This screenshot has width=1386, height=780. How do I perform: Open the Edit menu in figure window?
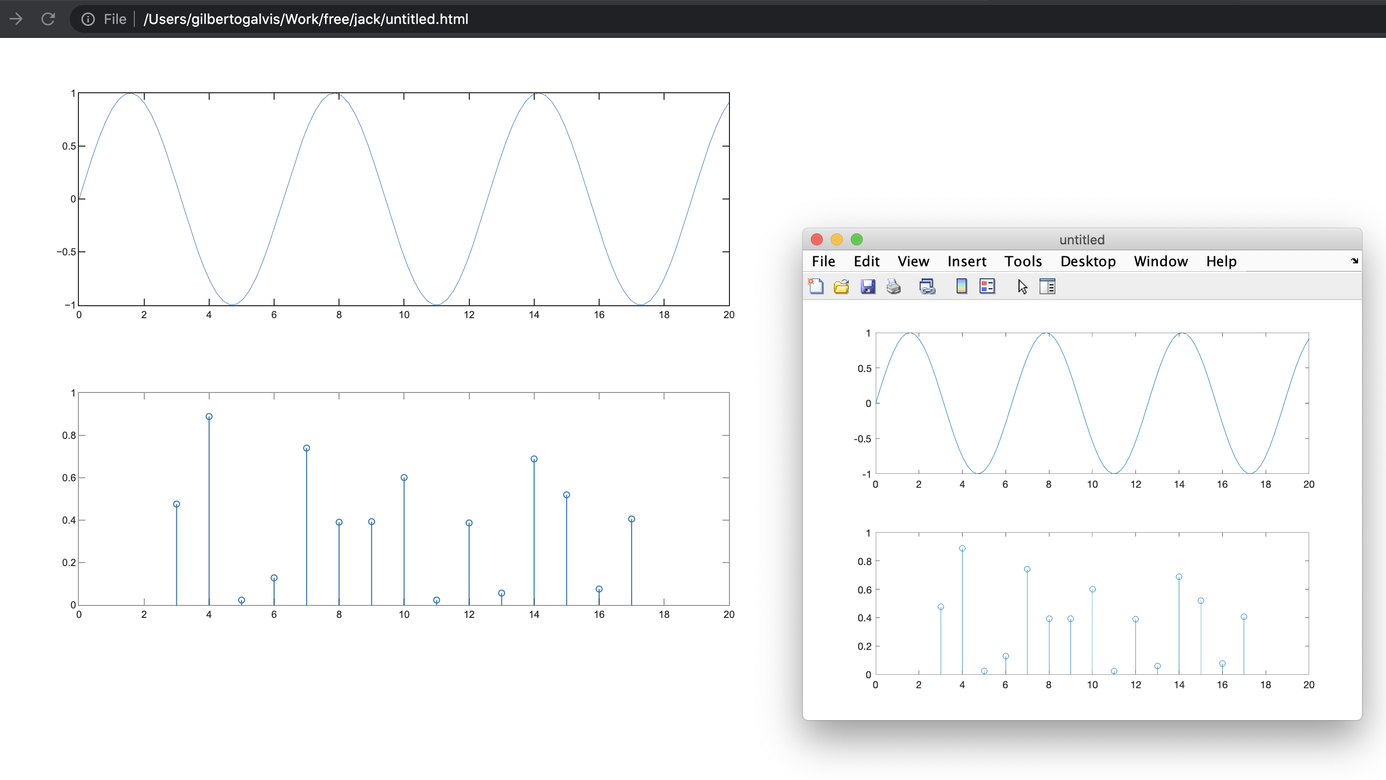pos(866,261)
